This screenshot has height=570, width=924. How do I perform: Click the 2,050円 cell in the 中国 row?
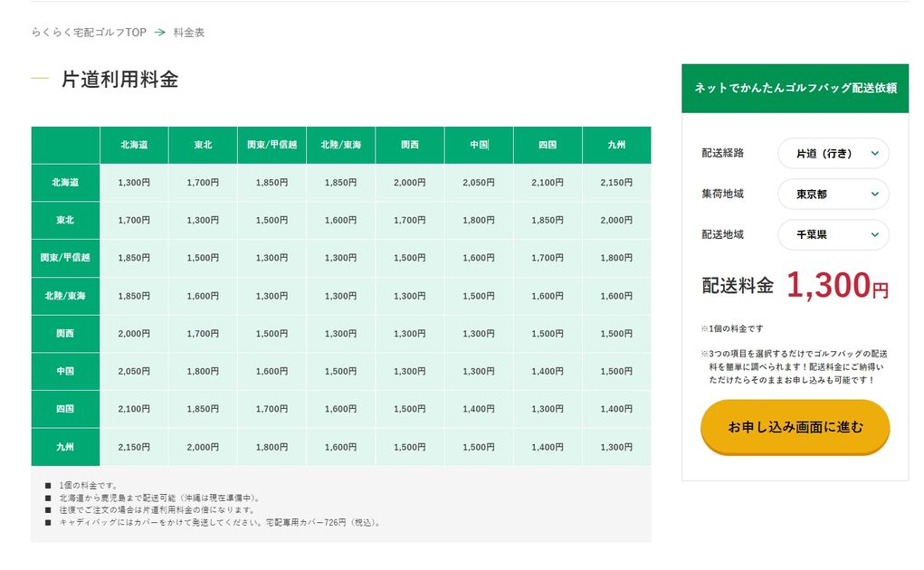pos(134,371)
